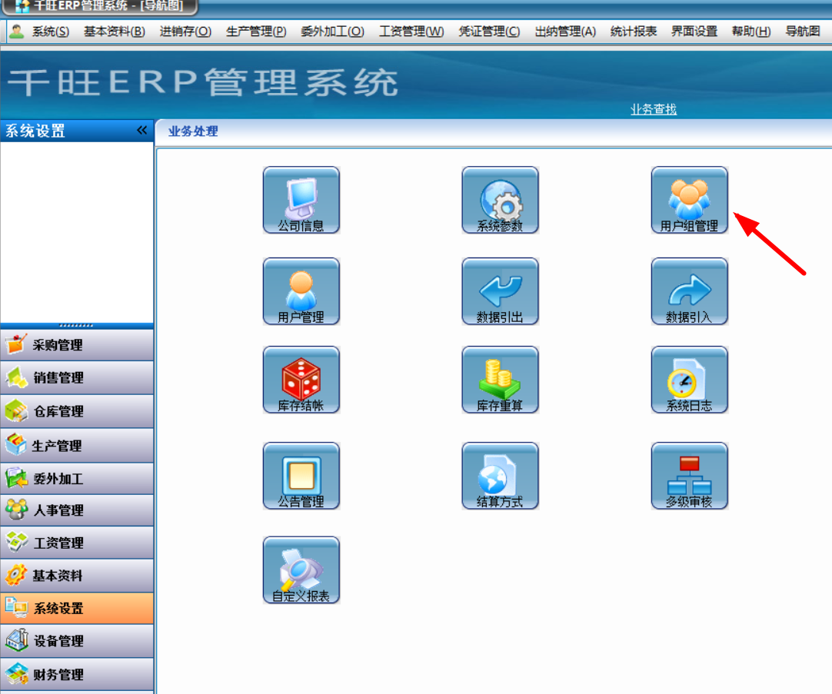This screenshot has width=832, height=694.
Task: Launch the 数据引入 data import icon
Action: coord(689,291)
